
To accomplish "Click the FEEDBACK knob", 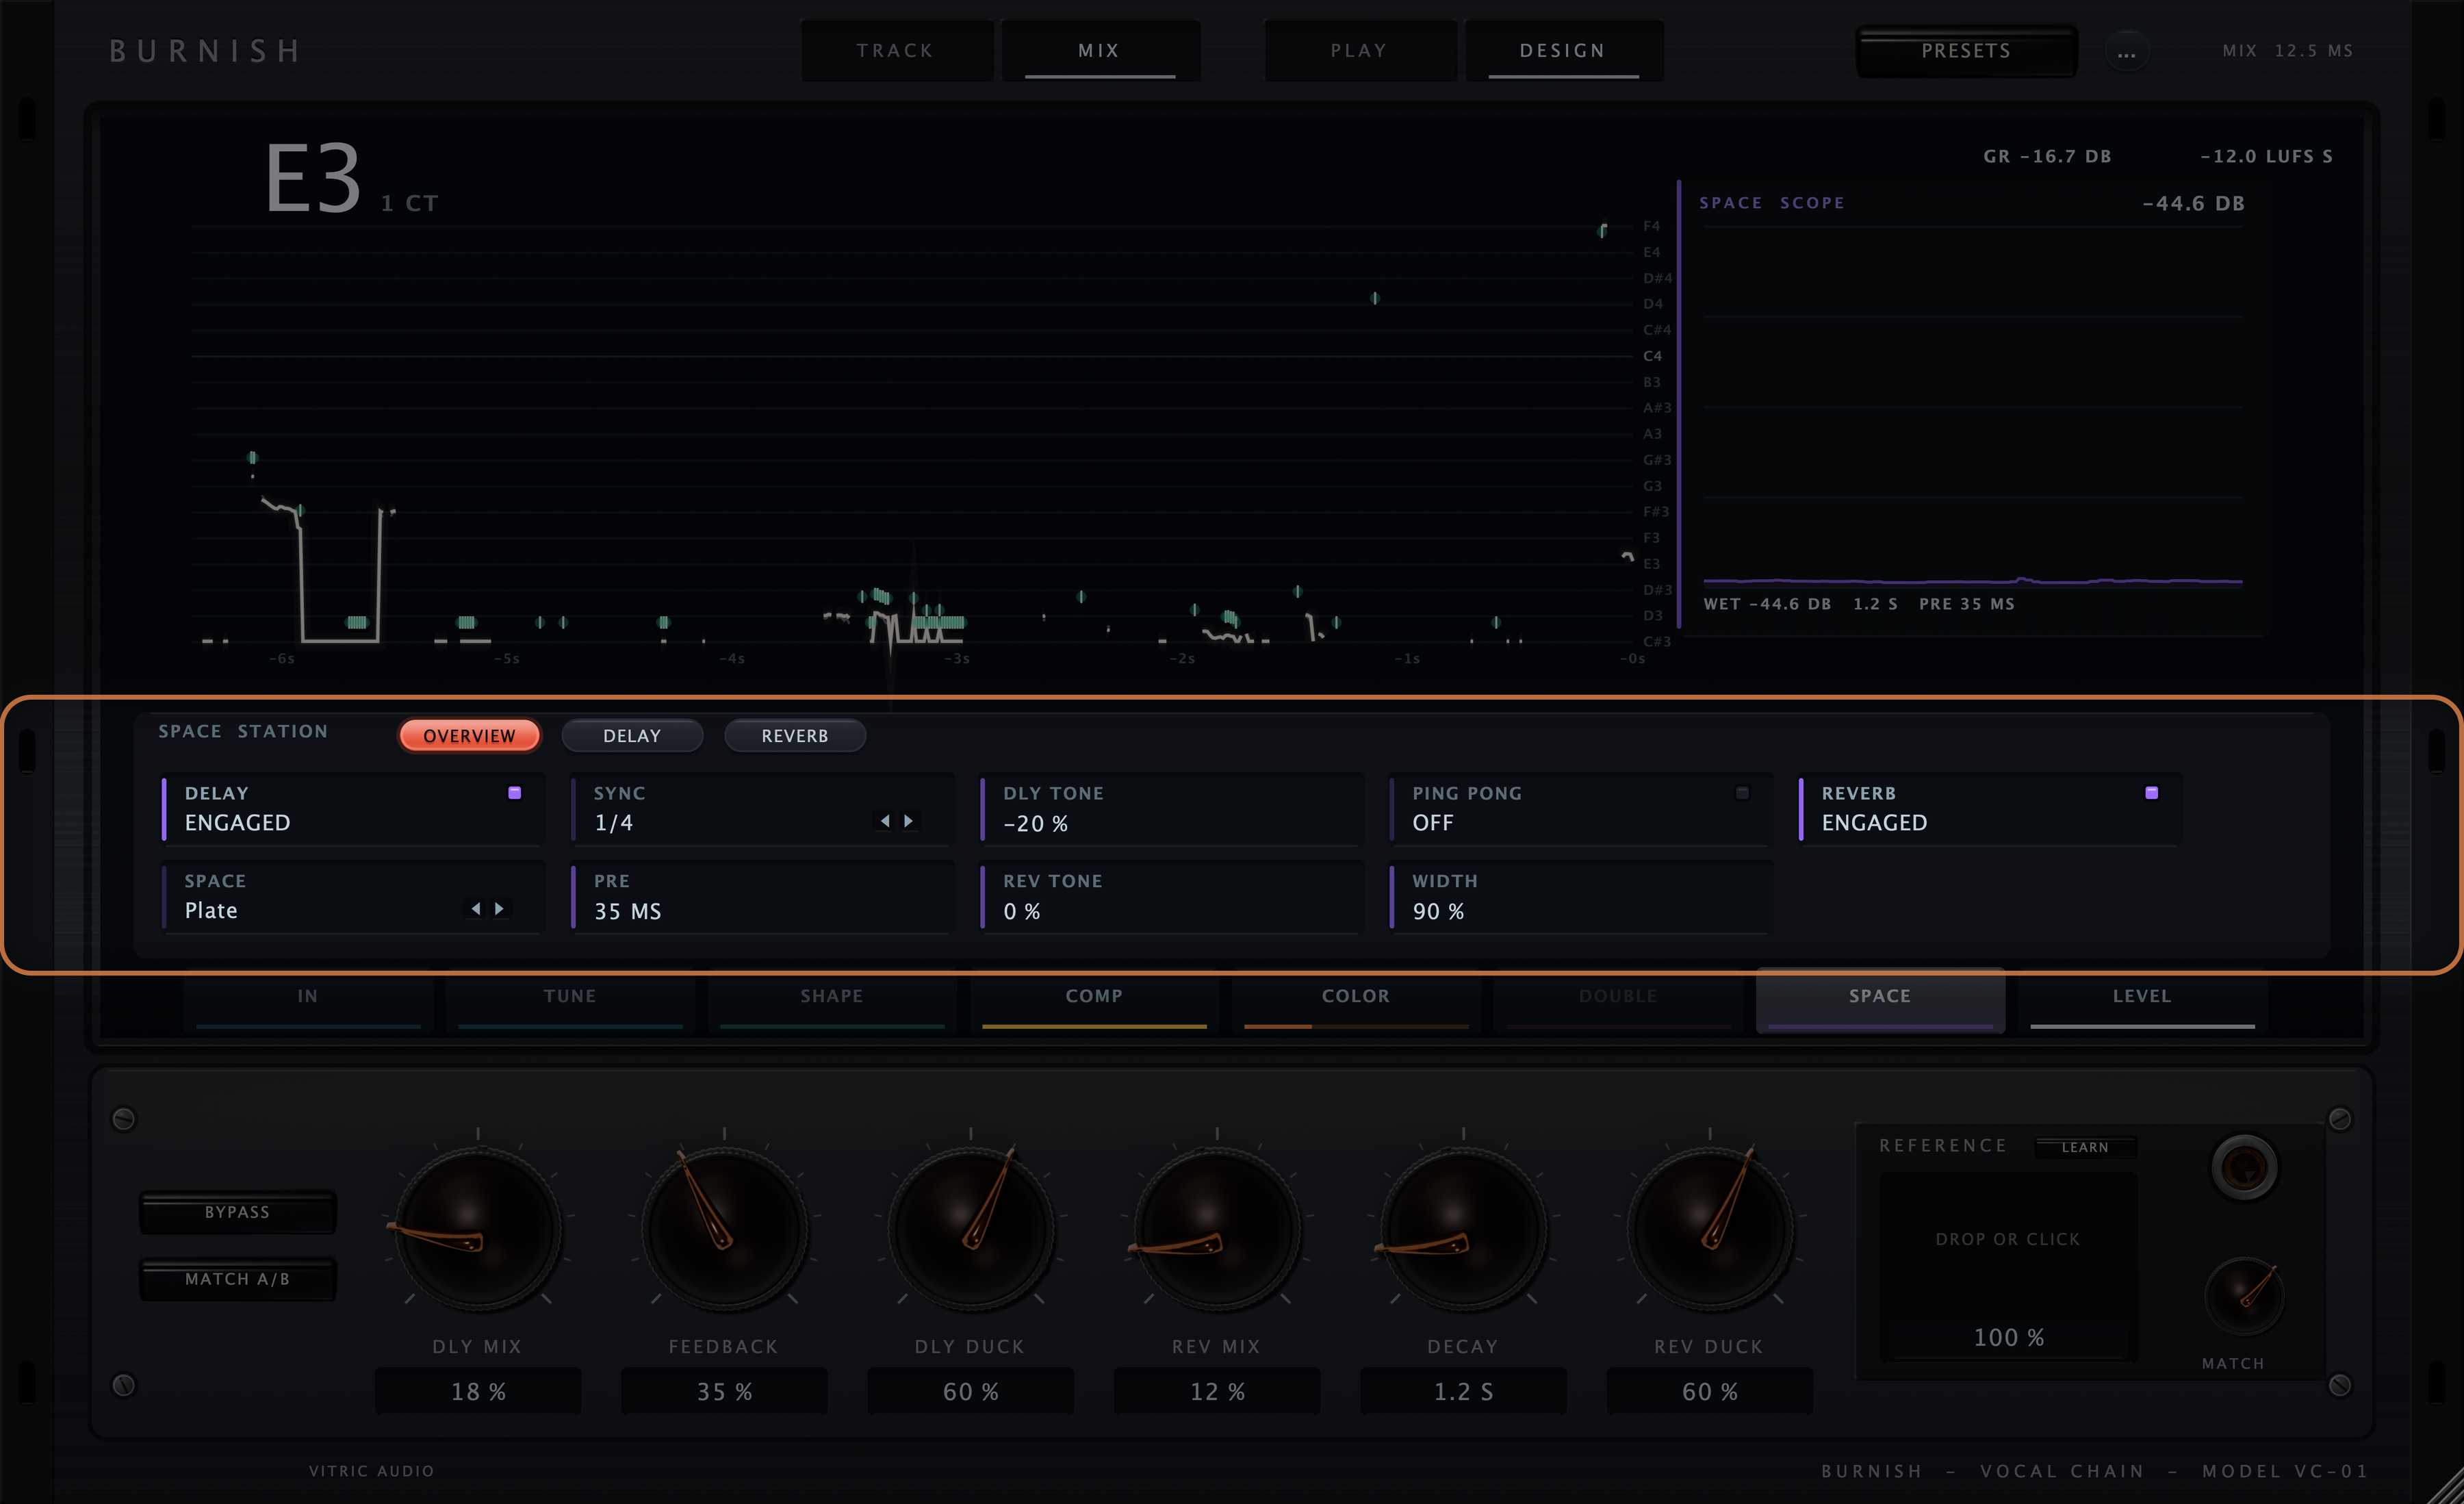I will tap(724, 1228).
